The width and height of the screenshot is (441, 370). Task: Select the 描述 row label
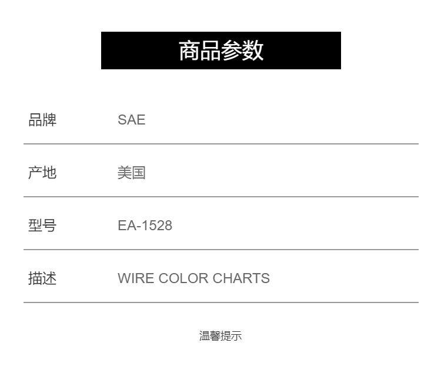click(42, 278)
